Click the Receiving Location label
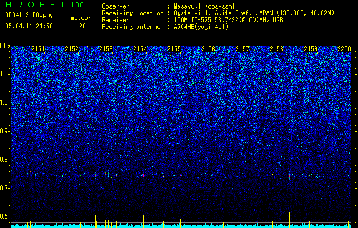The height and width of the screenshot is (228, 358). (x=133, y=13)
